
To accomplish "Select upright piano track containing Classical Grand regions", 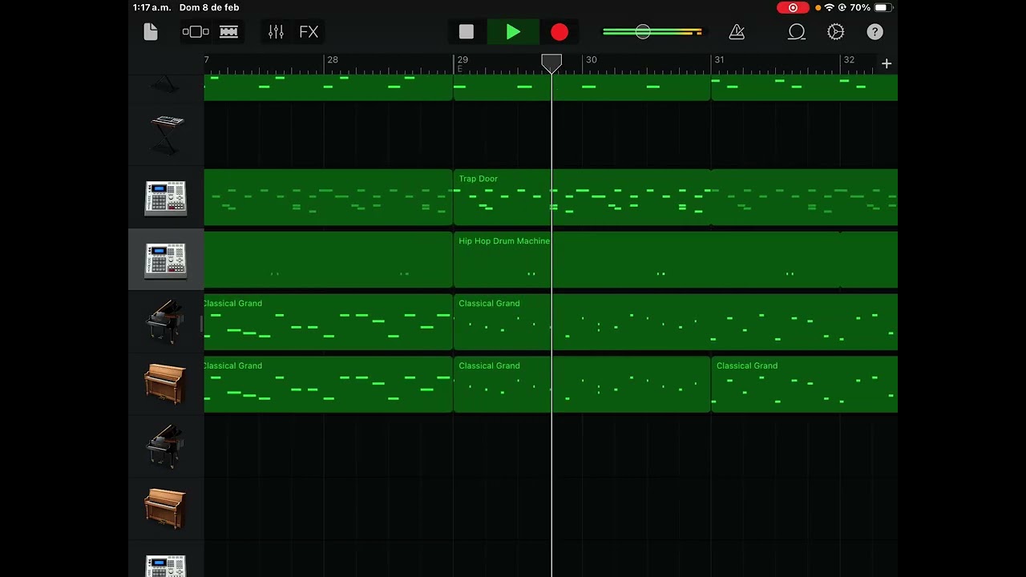I will click(166, 384).
